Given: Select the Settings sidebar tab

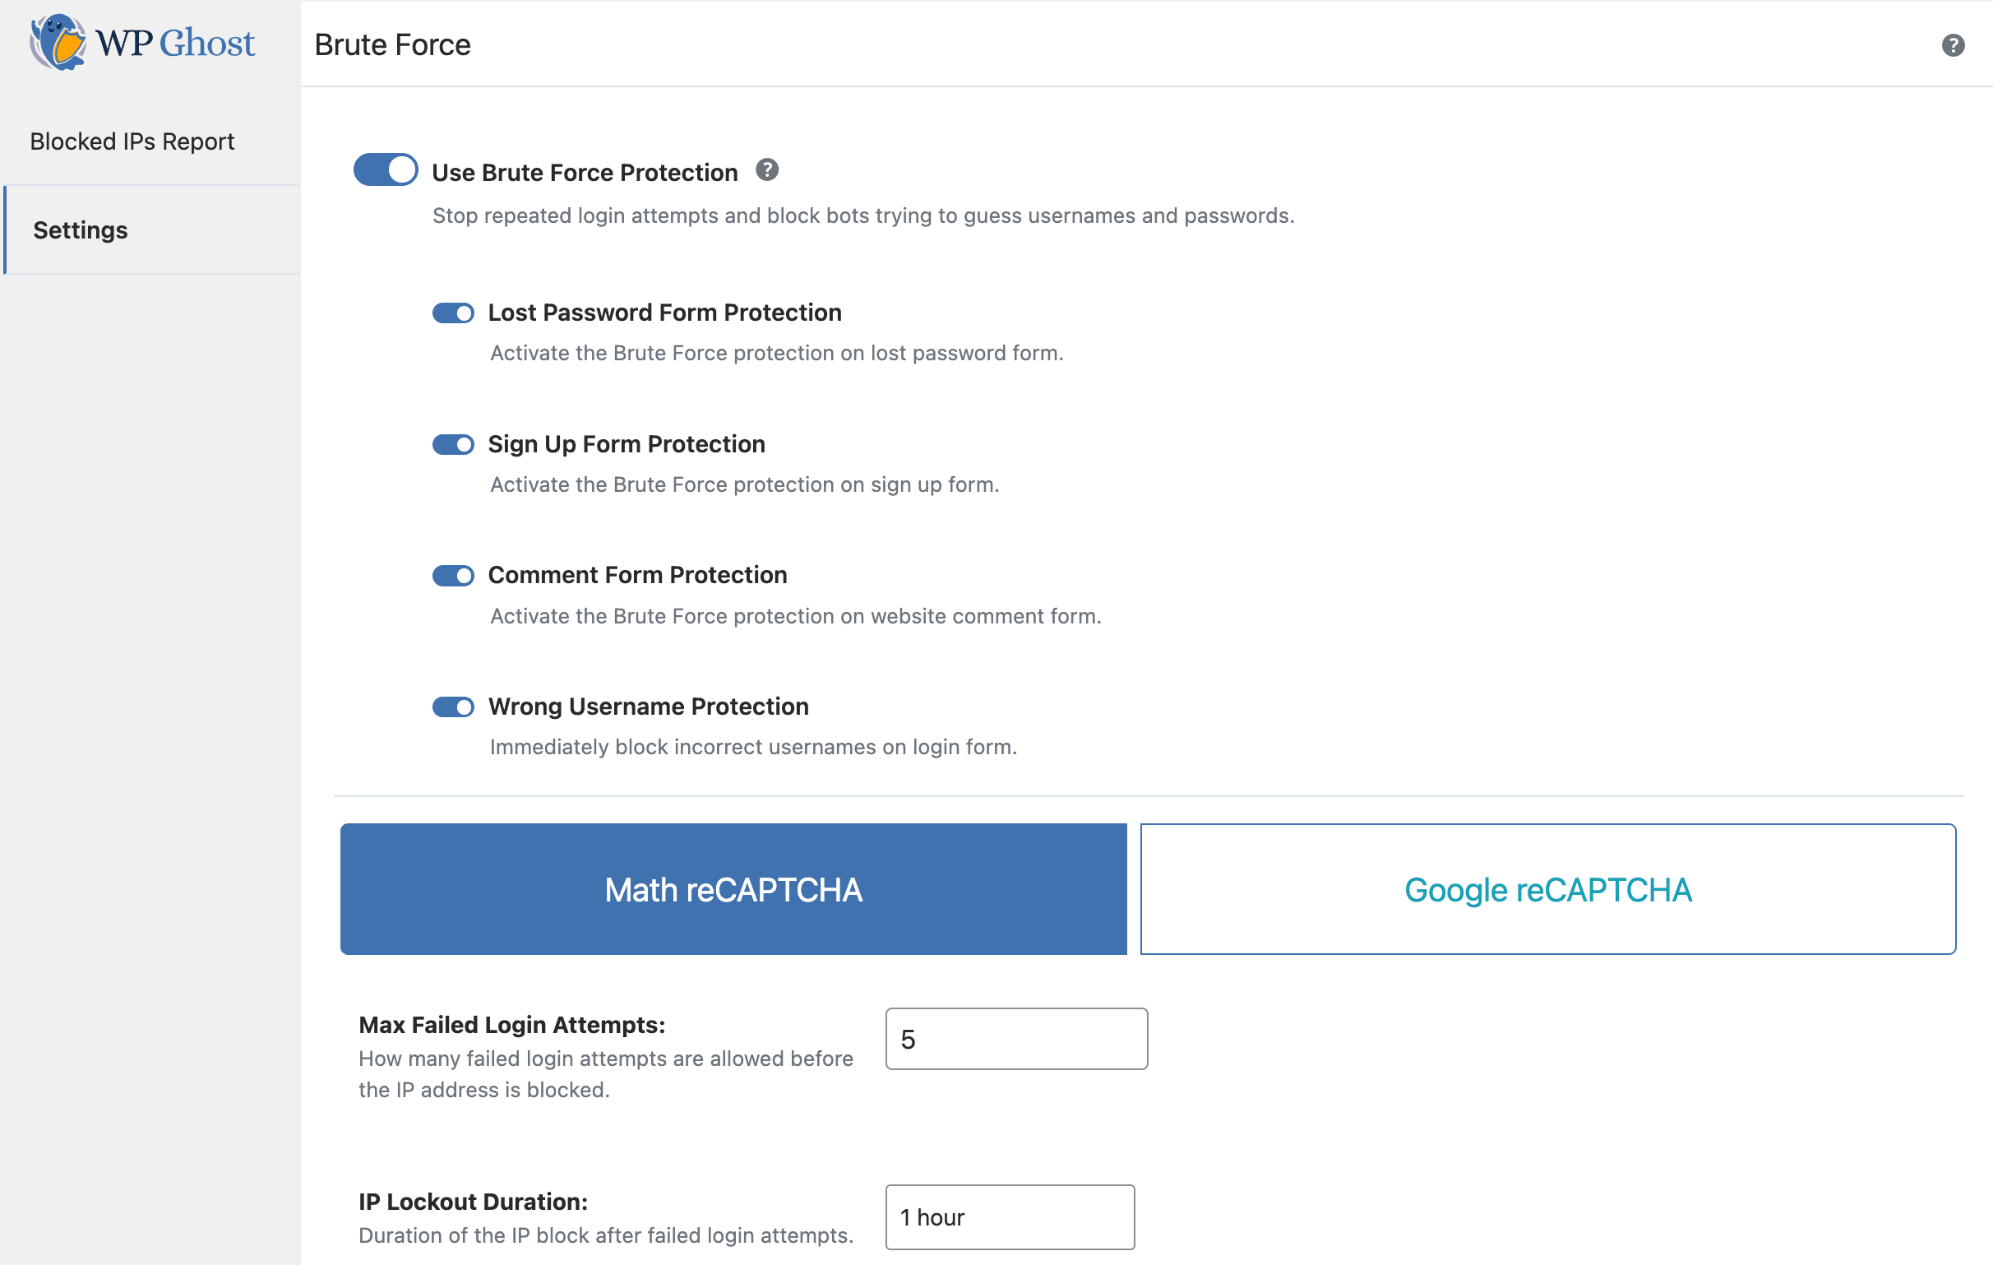Looking at the screenshot, I should click(x=81, y=230).
